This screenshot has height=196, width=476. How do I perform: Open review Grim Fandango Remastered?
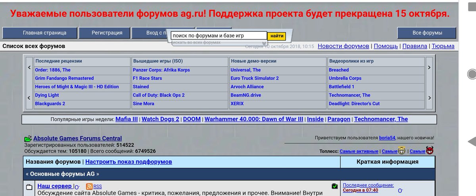point(64,78)
